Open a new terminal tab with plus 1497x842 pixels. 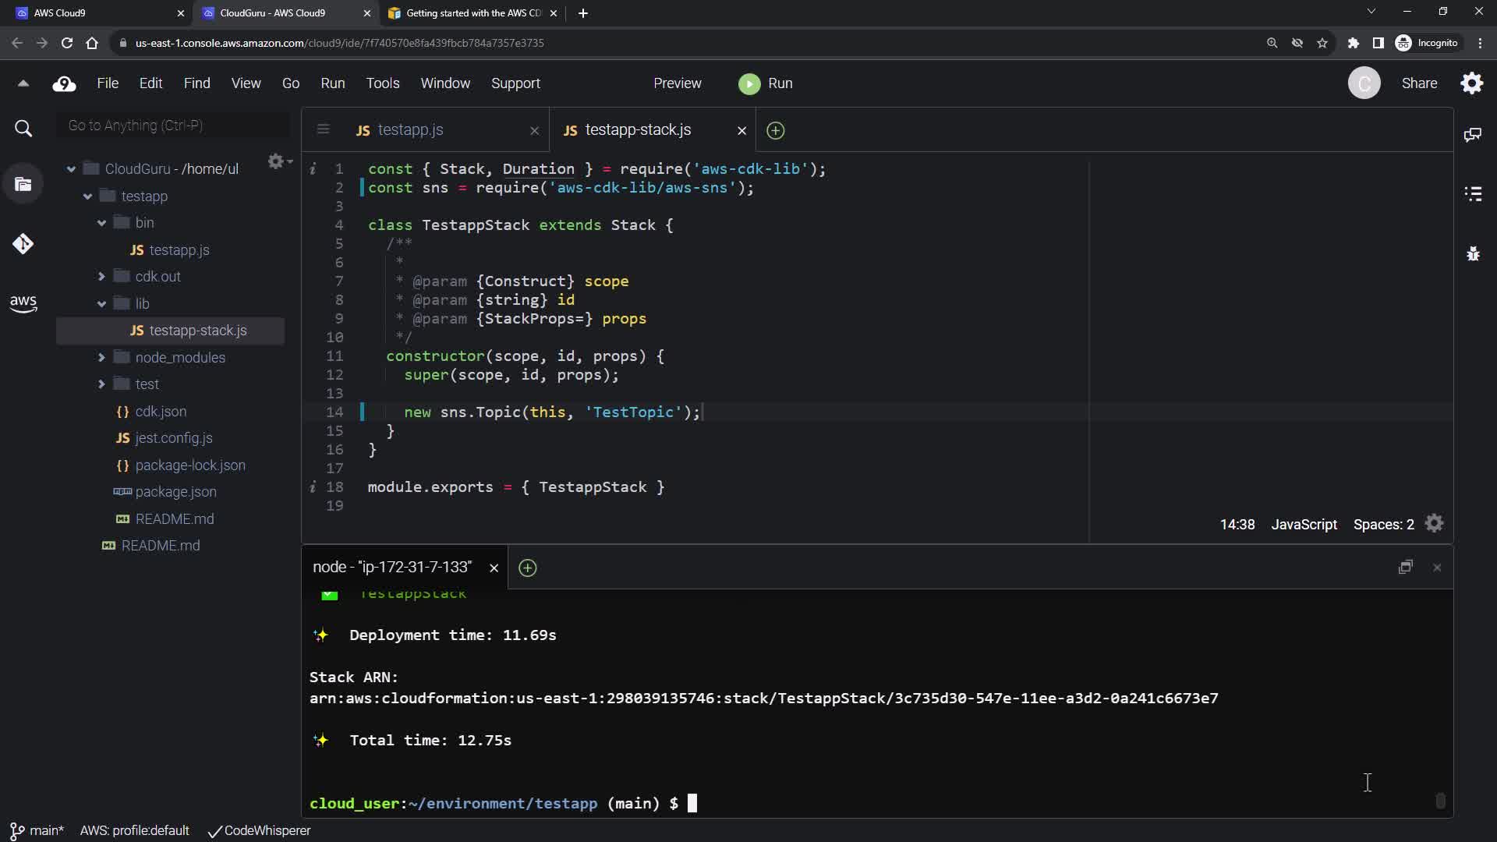coord(527,568)
